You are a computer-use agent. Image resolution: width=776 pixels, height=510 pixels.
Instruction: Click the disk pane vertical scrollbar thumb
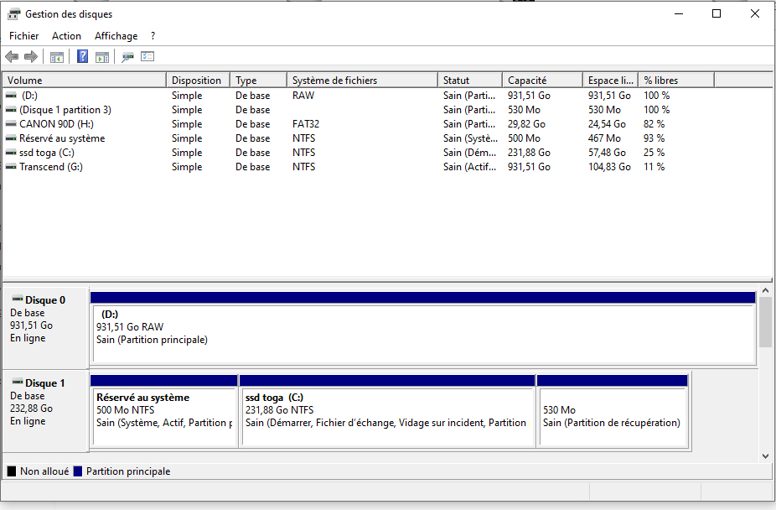pyautogui.click(x=766, y=322)
